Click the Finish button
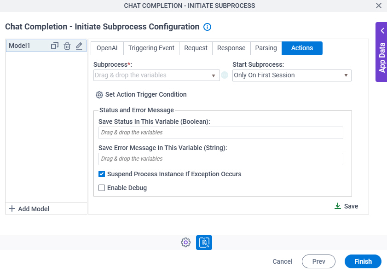 coord(363,261)
